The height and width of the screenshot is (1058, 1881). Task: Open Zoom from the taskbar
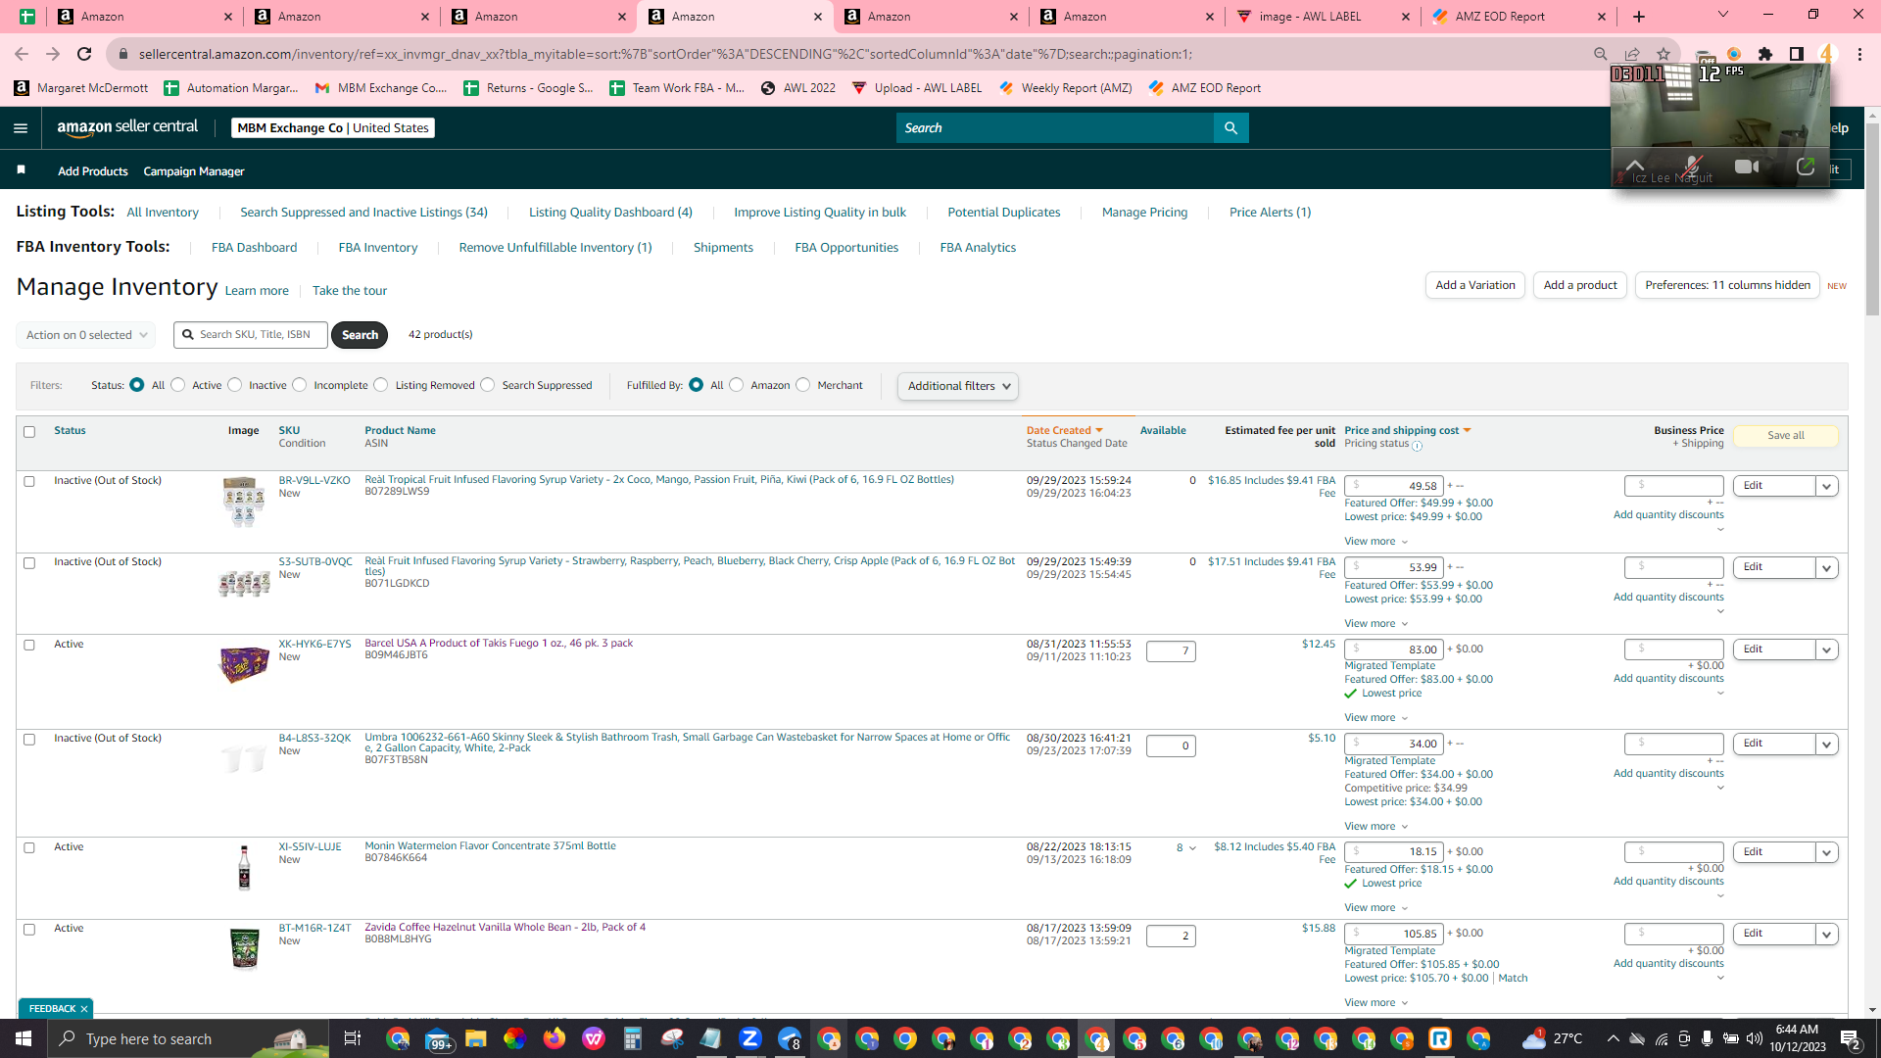(750, 1038)
